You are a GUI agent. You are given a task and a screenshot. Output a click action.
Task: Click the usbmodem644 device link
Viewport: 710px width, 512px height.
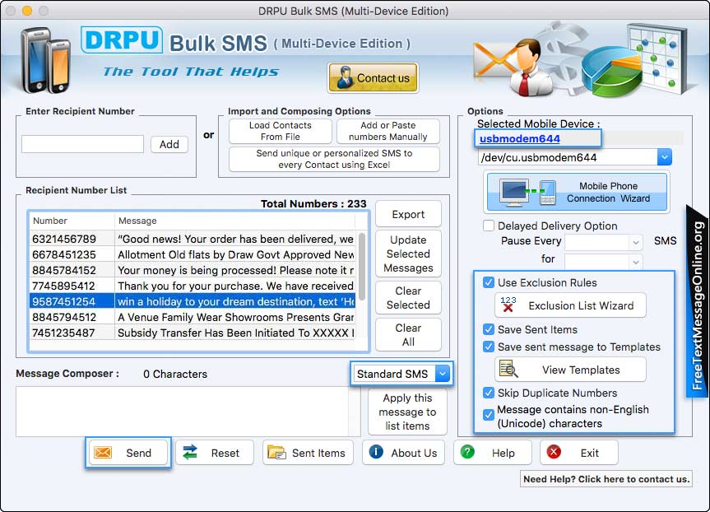pyautogui.click(x=520, y=138)
